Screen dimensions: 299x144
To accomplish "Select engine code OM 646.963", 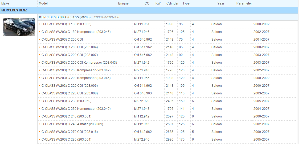I will (143, 93).
